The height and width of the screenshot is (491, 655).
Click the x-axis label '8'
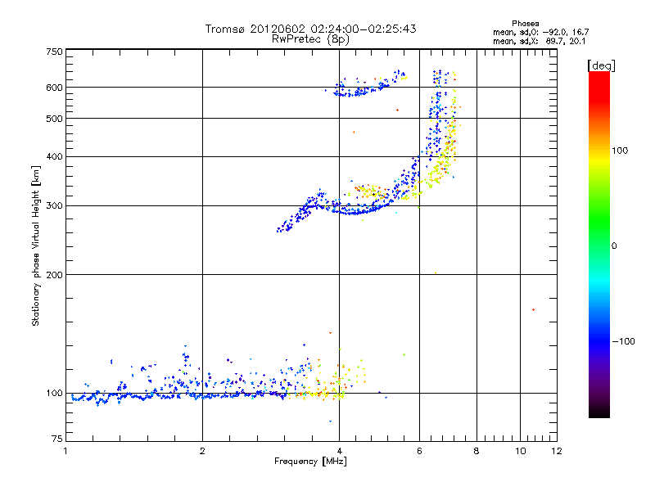point(477,452)
